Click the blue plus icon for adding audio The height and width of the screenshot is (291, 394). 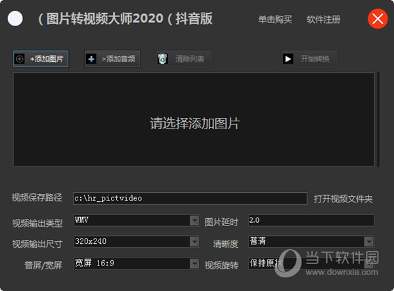coord(91,59)
